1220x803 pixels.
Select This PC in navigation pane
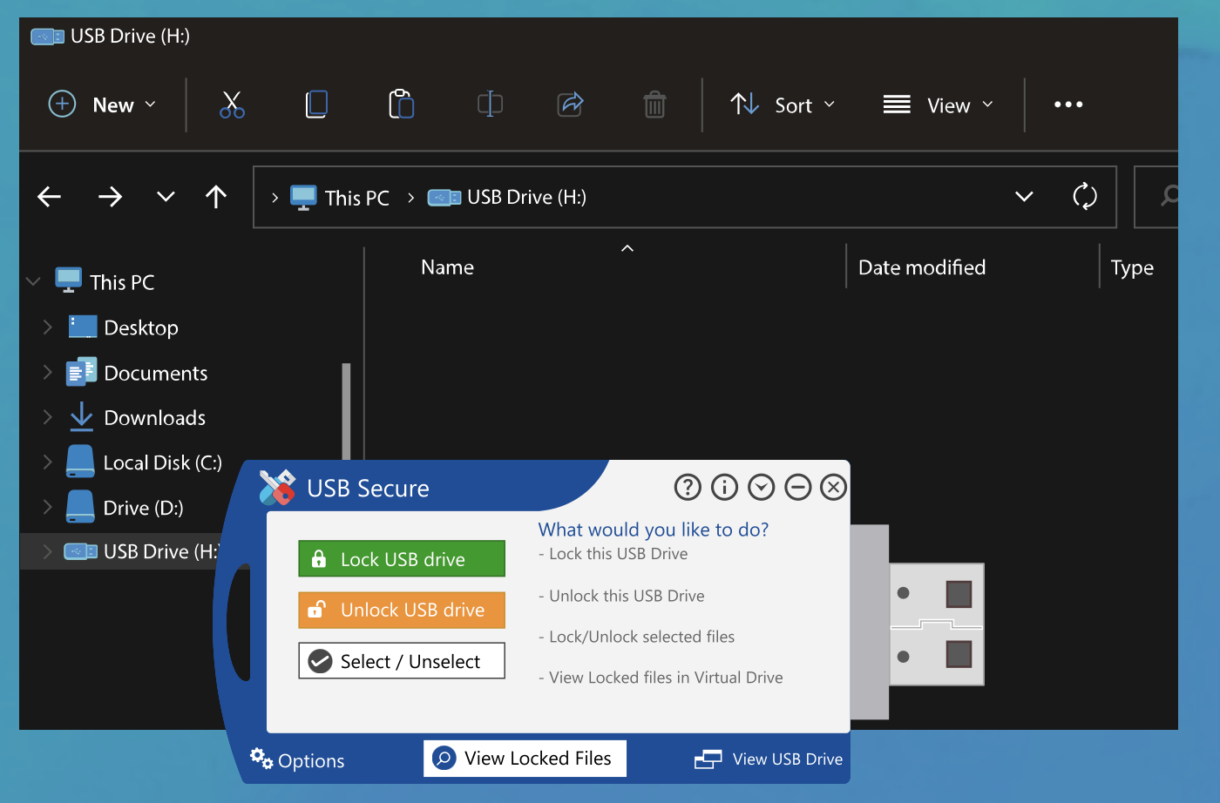[x=122, y=282]
